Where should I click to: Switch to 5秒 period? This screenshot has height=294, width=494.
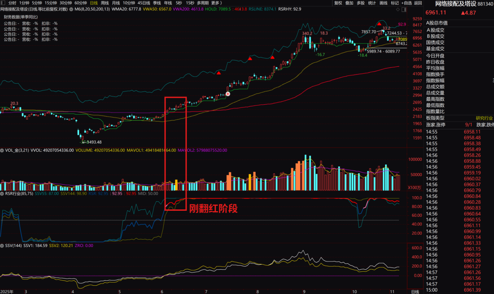[x=179, y=3]
